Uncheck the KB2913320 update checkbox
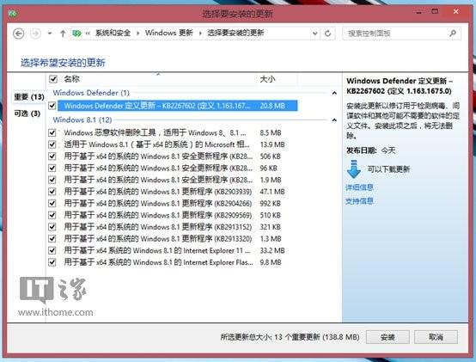Viewport: 476px width, 362px height. pos(52,239)
